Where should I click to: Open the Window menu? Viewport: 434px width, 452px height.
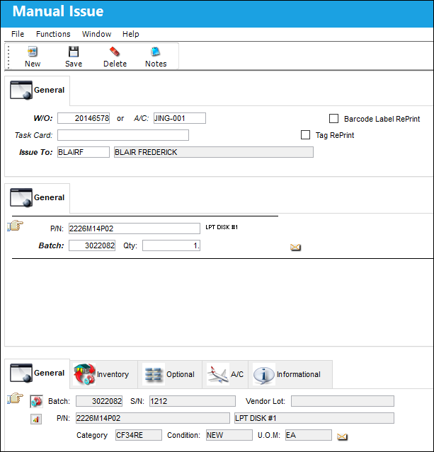[x=96, y=34]
